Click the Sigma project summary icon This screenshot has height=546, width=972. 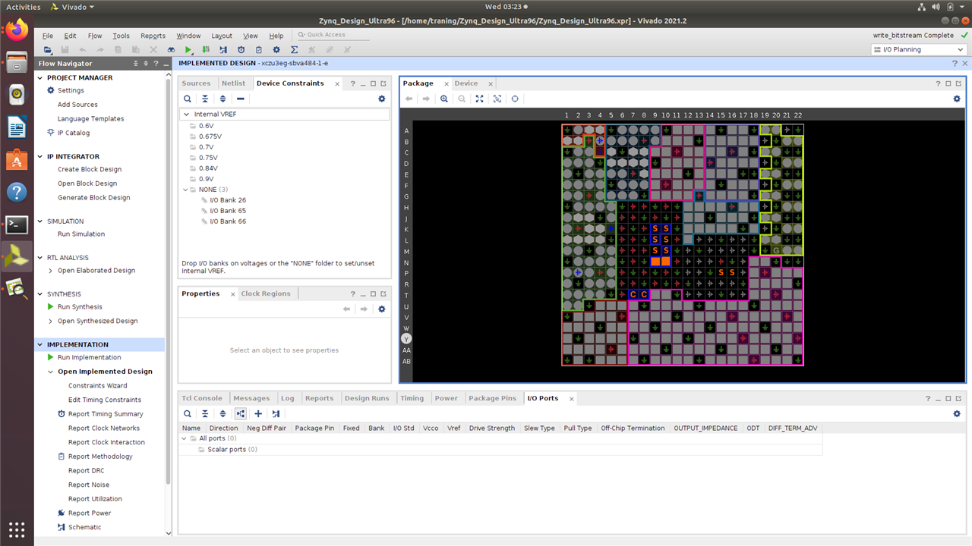[x=294, y=49]
